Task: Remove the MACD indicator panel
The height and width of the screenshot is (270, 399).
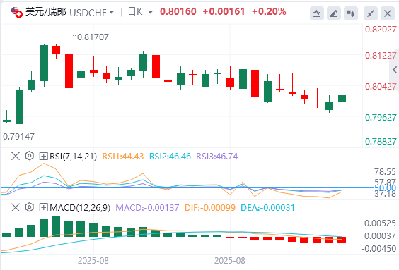Action: coord(16,207)
